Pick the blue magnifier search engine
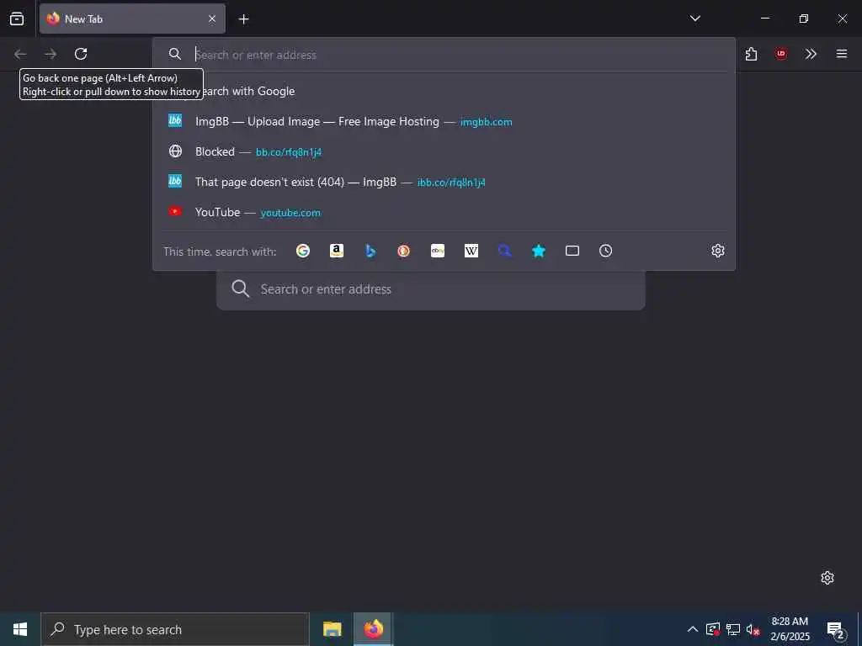The height and width of the screenshot is (646, 862). pyautogui.click(x=505, y=251)
